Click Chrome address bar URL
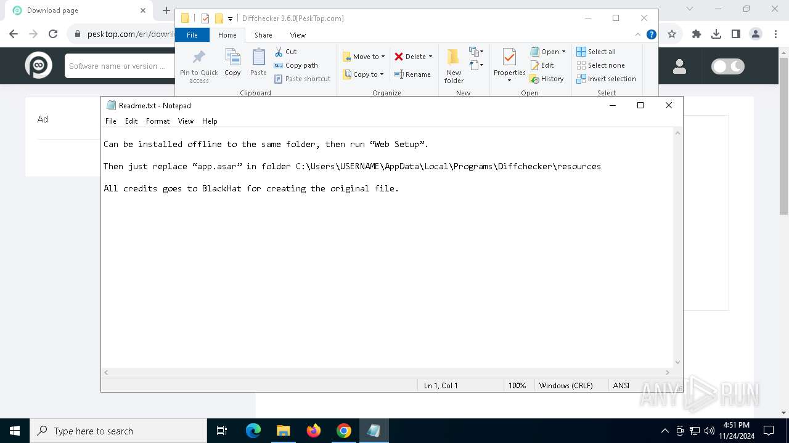 131,34
